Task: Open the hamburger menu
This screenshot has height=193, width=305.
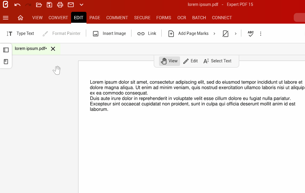Action: click(x=6, y=18)
